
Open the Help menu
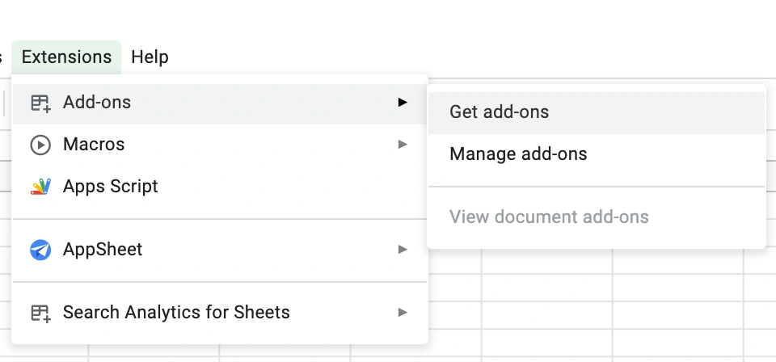click(x=150, y=57)
